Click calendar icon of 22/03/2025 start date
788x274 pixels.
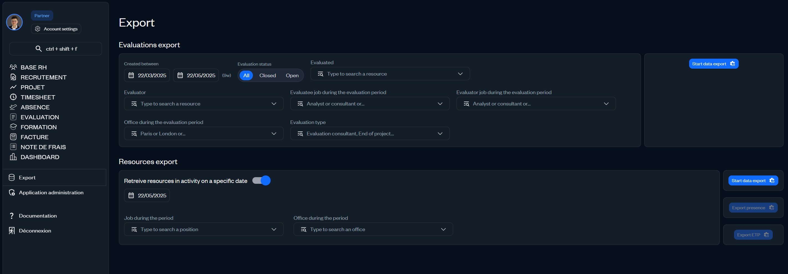click(131, 75)
